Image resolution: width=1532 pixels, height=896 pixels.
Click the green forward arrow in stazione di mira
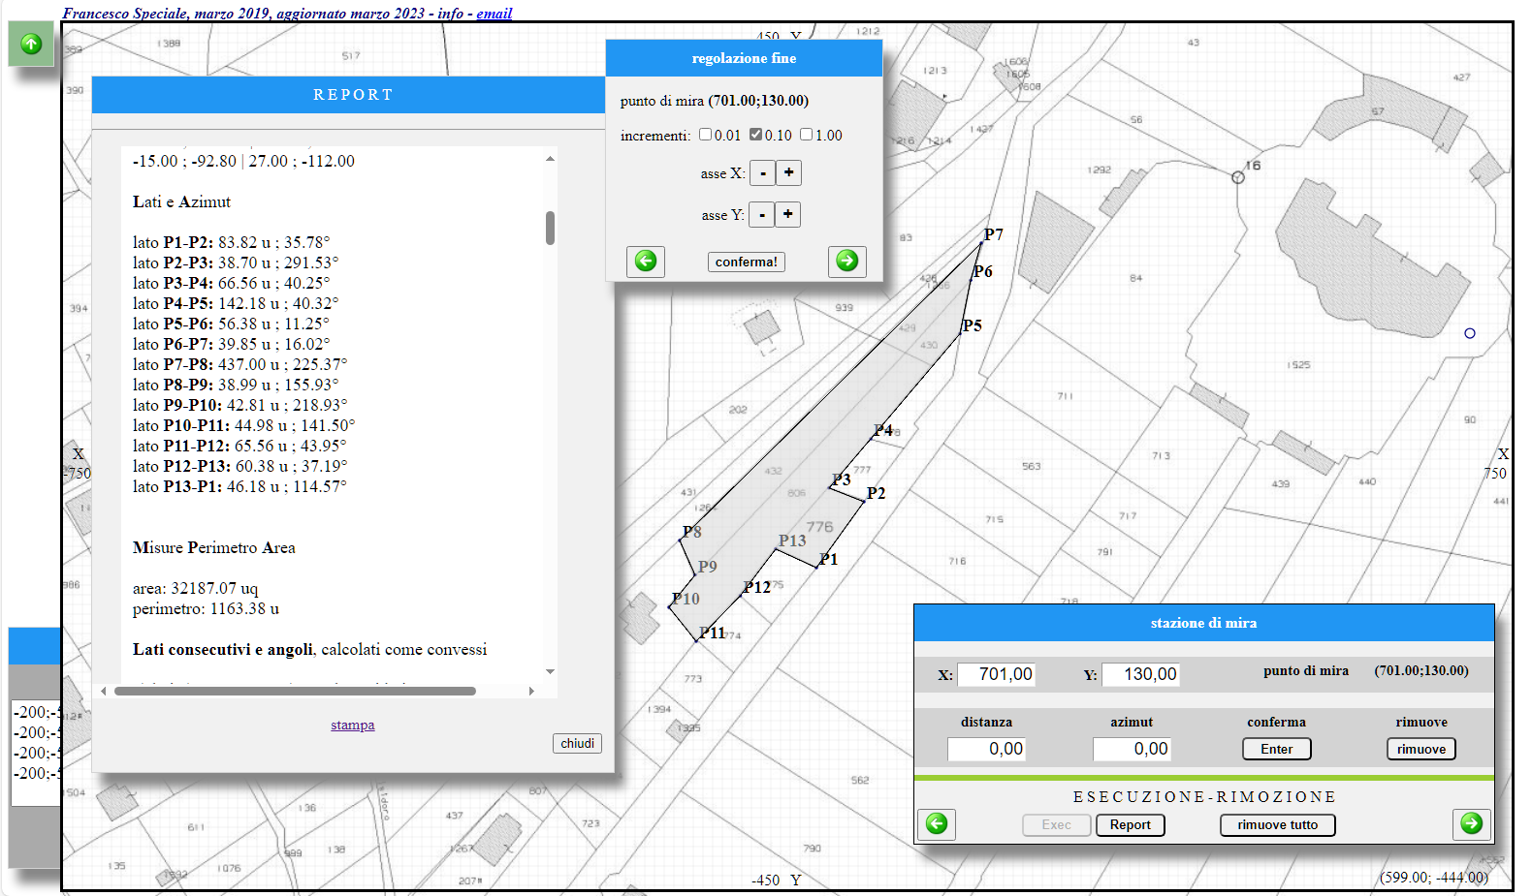point(1471,823)
